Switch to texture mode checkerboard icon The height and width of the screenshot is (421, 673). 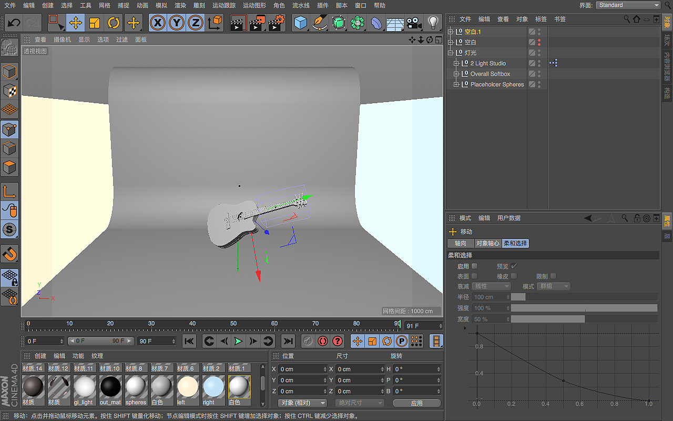coord(10,91)
